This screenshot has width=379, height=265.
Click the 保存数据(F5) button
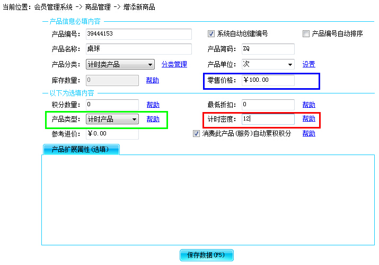(206, 255)
